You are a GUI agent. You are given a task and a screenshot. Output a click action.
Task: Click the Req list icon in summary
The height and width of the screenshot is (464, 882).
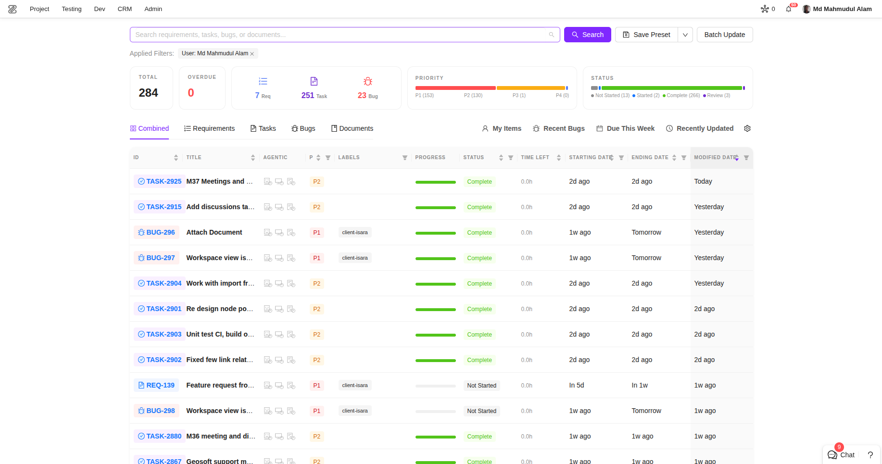coord(263,81)
